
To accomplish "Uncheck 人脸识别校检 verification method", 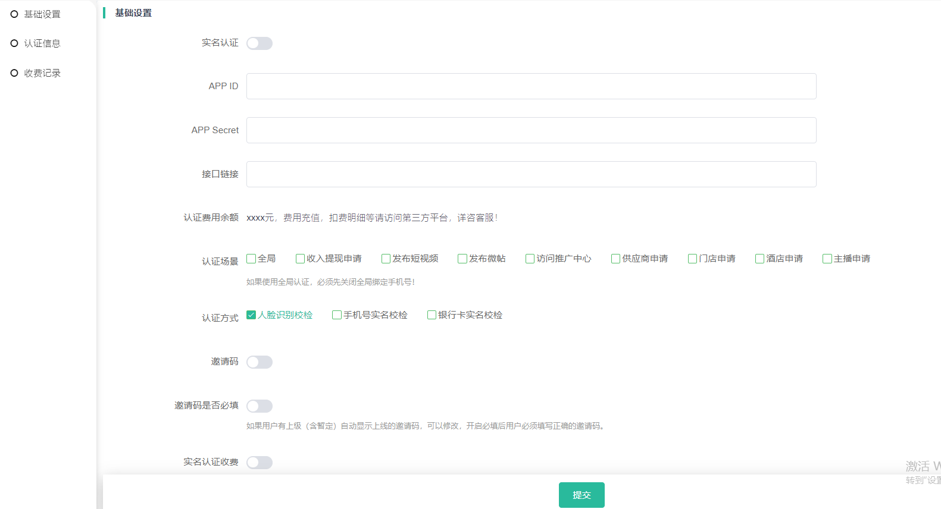I will click(252, 315).
